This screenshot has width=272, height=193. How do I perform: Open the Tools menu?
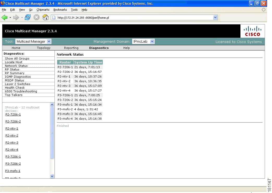74,10
